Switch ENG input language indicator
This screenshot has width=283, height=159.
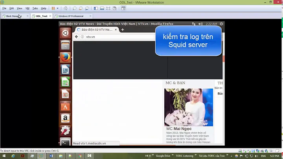tap(263, 156)
